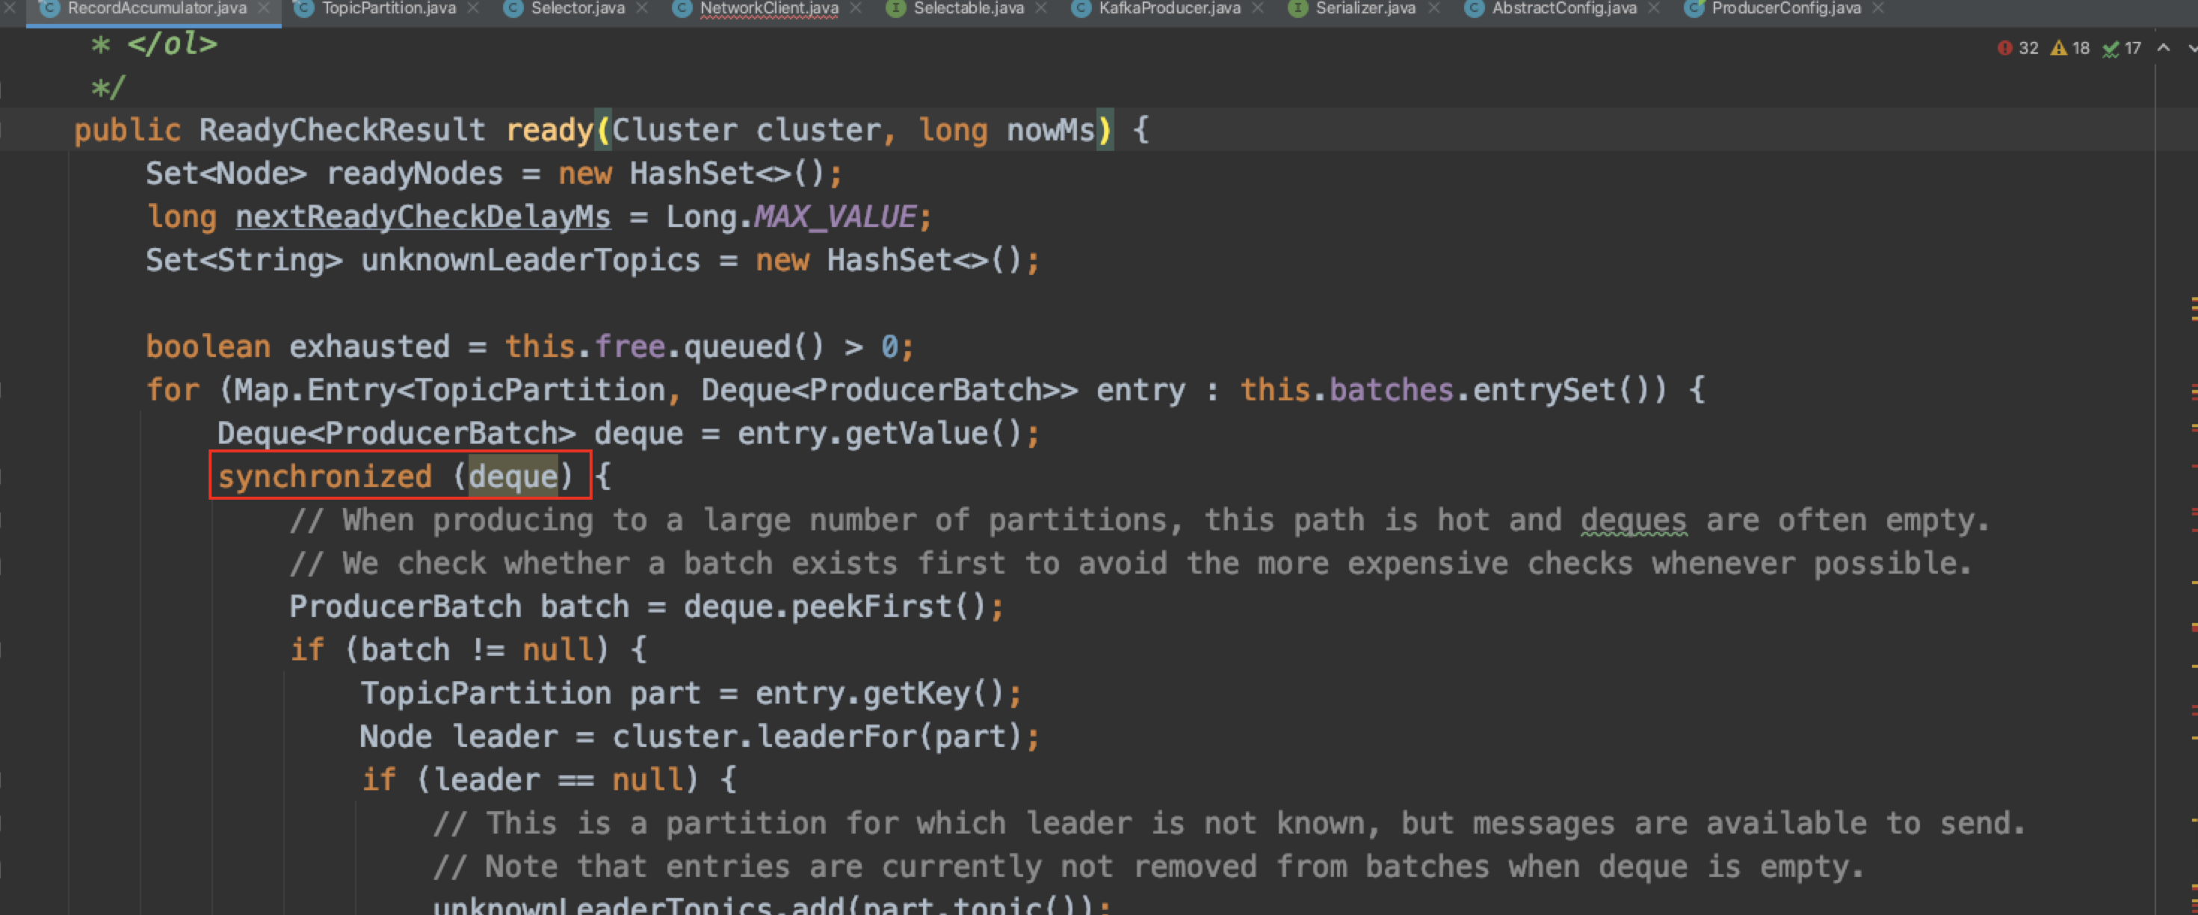Click the ProducerConfig.java class icon
The image size is (2198, 915).
click(1694, 8)
